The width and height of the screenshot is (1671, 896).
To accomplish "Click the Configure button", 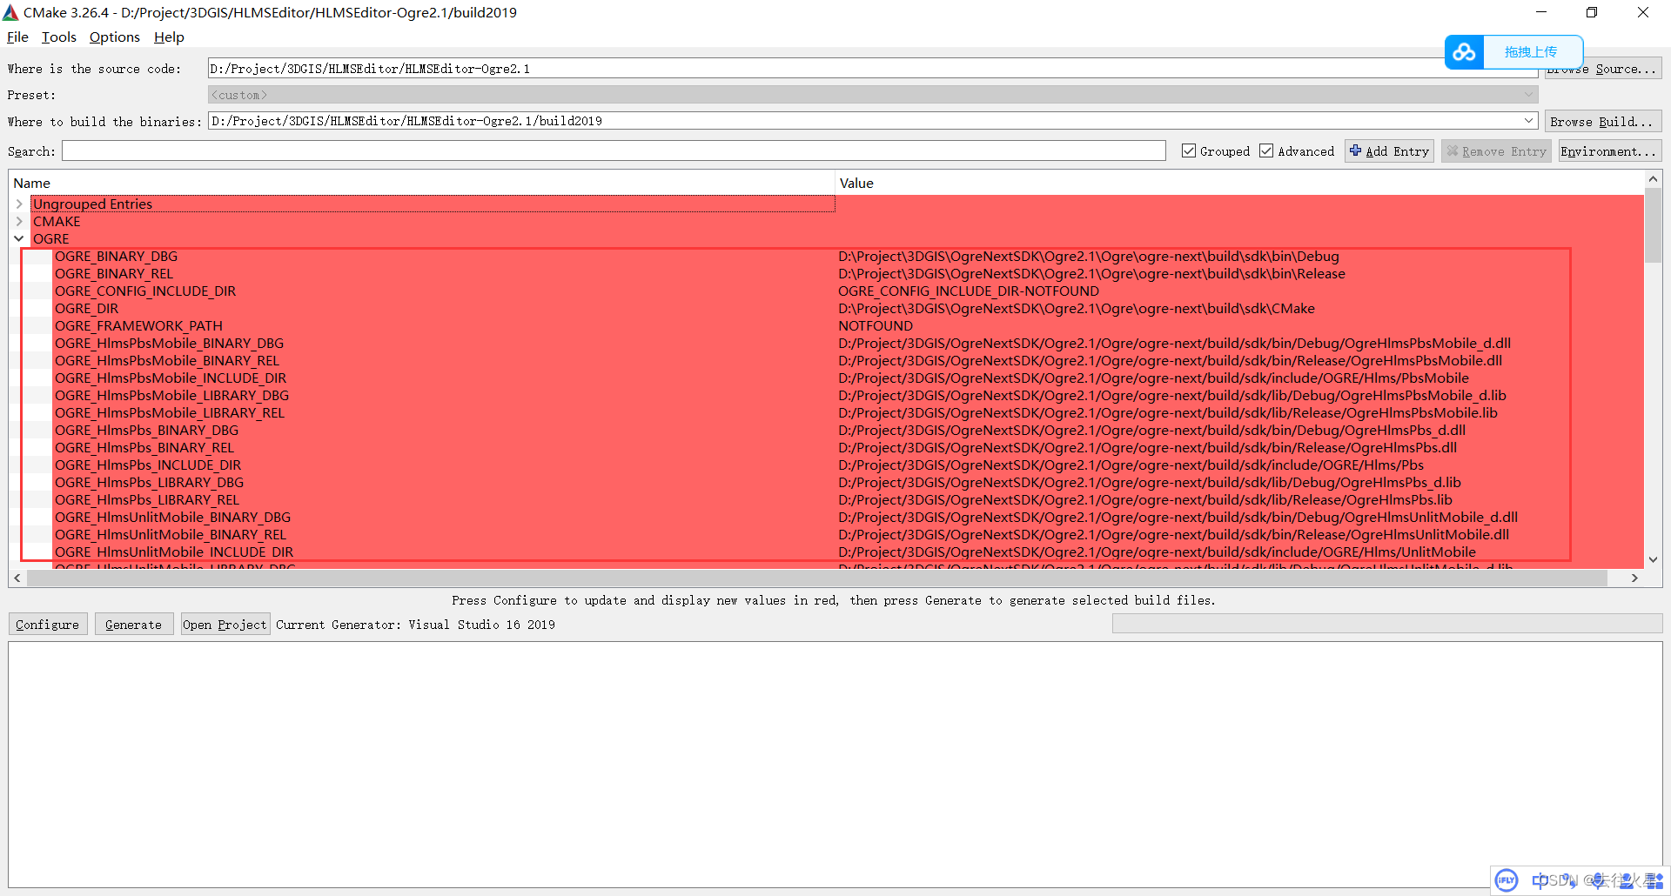I will [x=48, y=625].
